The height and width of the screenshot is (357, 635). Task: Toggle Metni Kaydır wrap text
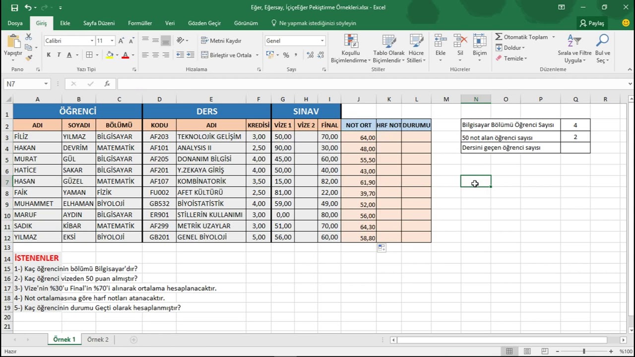(221, 41)
